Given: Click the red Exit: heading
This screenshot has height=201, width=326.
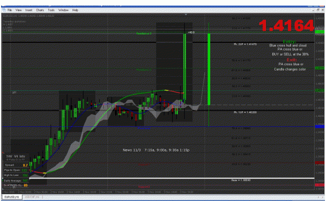Looking at the screenshot, I should tap(292, 60).
